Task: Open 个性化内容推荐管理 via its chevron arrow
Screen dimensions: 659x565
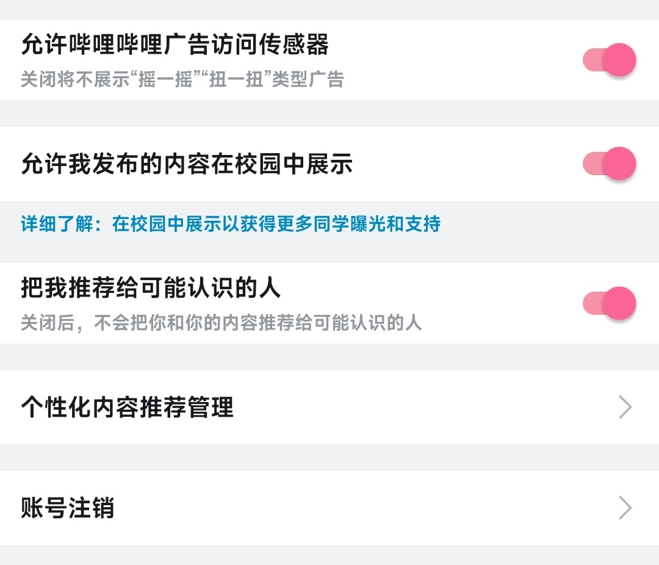Action: [625, 407]
